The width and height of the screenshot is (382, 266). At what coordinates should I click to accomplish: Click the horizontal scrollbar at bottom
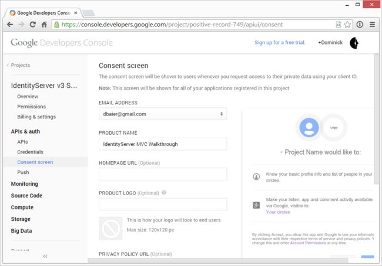click(x=218, y=261)
